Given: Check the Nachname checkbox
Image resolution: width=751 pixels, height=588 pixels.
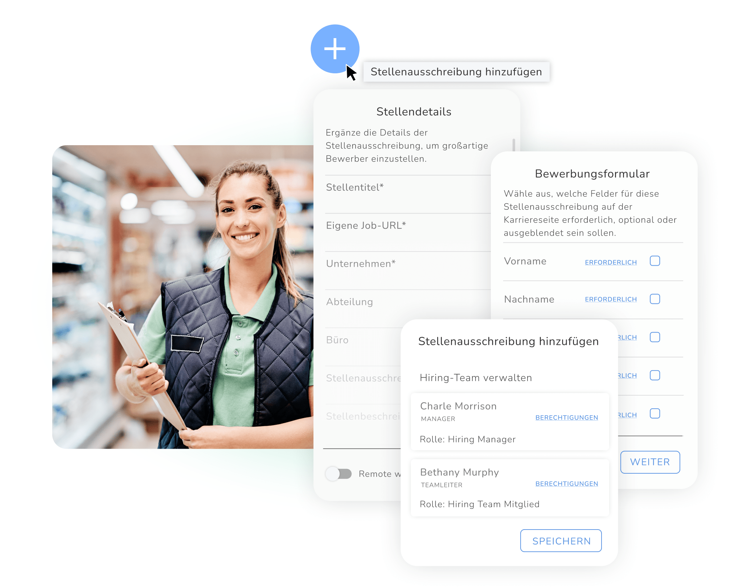Looking at the screenshot, I should (x=655, y=299).
